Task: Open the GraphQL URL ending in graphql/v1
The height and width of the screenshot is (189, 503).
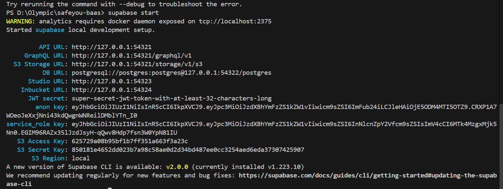Action: tap(131, 56)
